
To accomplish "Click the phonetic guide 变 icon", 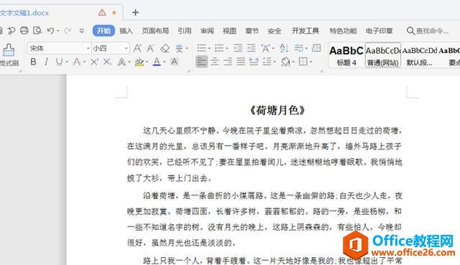I will pos(179,48).
